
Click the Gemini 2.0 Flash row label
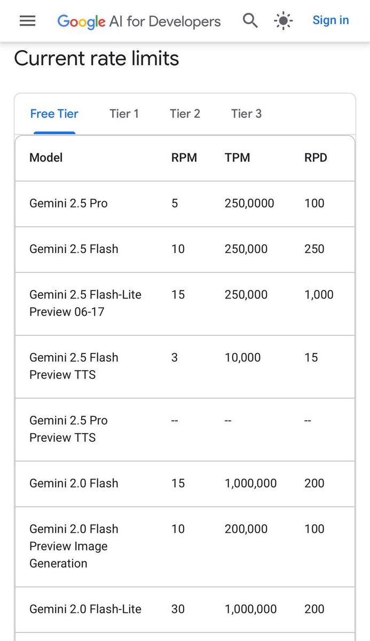[x=74, y=483]
